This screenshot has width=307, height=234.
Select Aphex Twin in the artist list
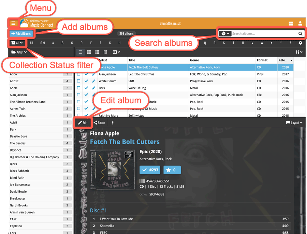coord(40,109)
